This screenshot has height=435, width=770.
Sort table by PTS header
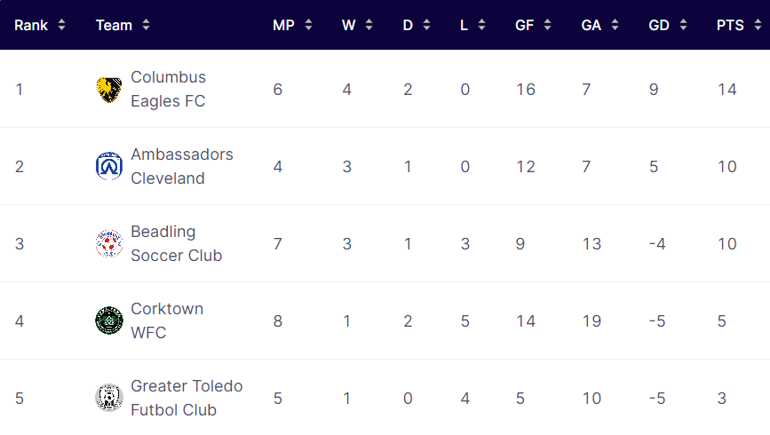730,25
